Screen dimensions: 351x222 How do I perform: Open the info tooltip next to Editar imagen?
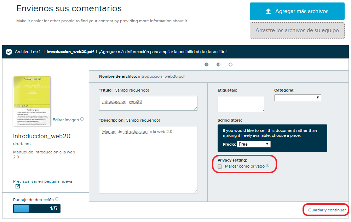tap(82, 119)
